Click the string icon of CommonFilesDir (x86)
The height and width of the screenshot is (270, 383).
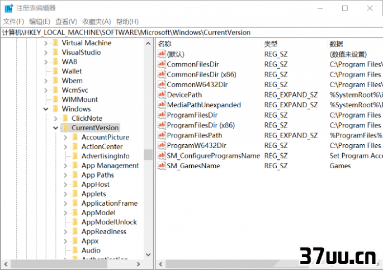(162, 74)
